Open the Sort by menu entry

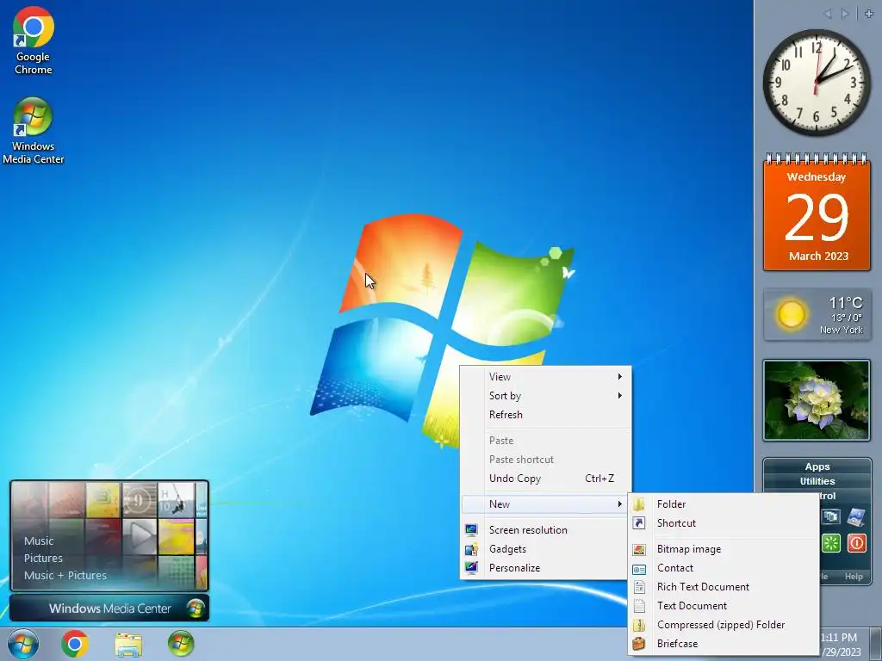coord(545,396)
